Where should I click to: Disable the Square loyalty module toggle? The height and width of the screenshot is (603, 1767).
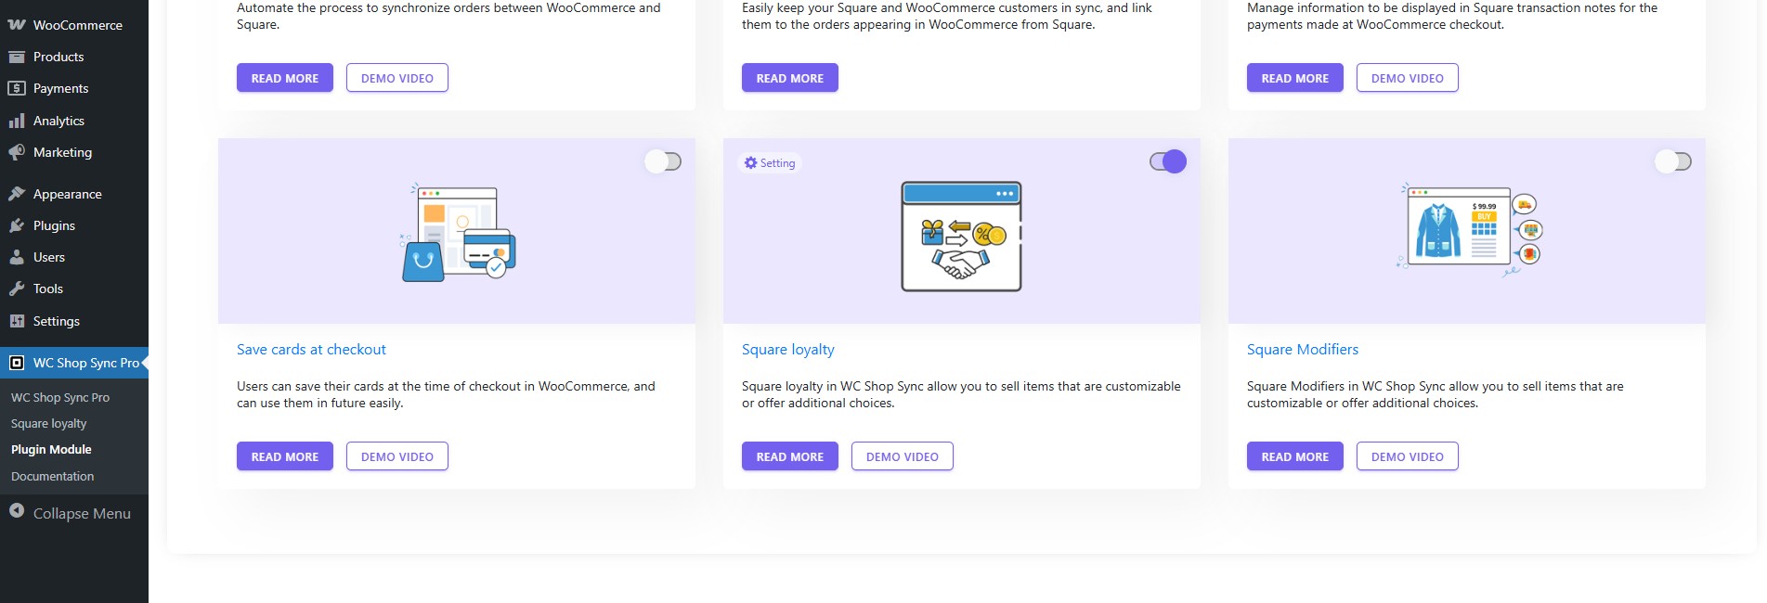[1168, 161]
